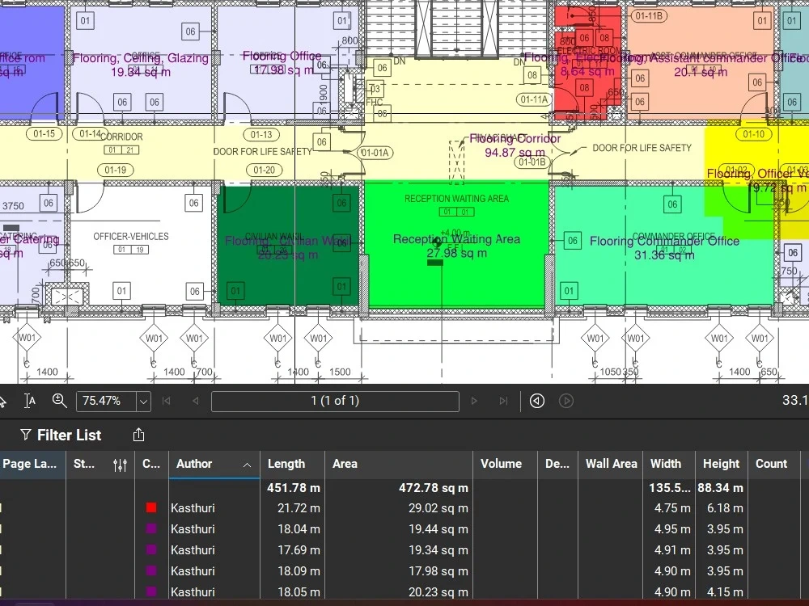809x606 pixels.
Task: Click door tag 01-20
Action: coord(265,170)
